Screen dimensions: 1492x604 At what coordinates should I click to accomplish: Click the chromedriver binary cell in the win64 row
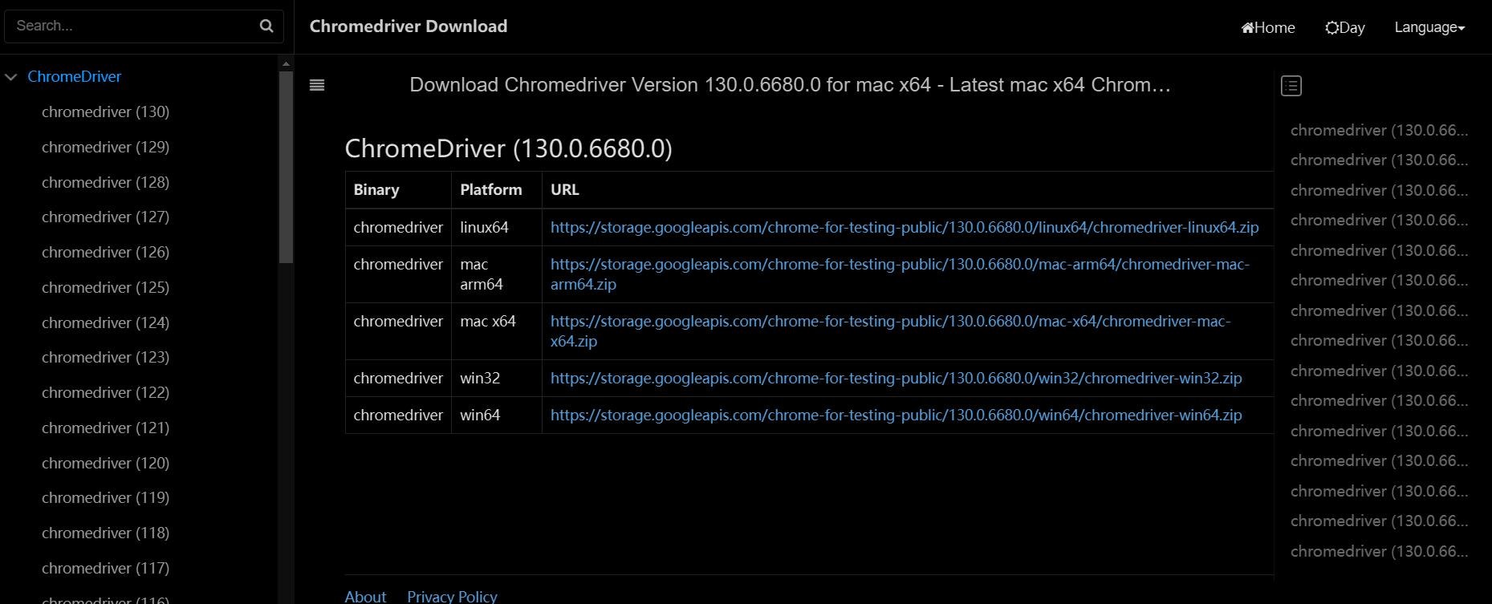[398, 415]
